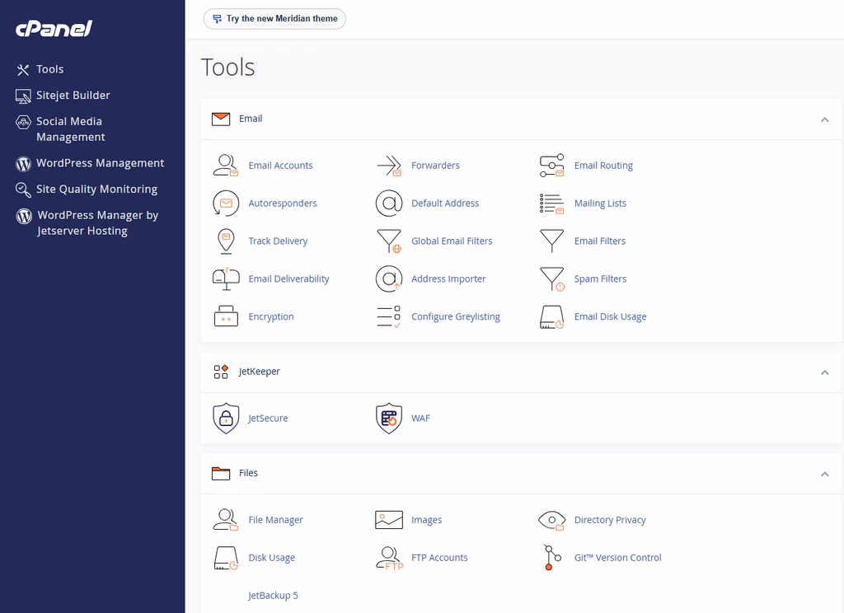Click the JetBackup 5 link
This screenshot has width=844, height=613.
coord(272,595)
